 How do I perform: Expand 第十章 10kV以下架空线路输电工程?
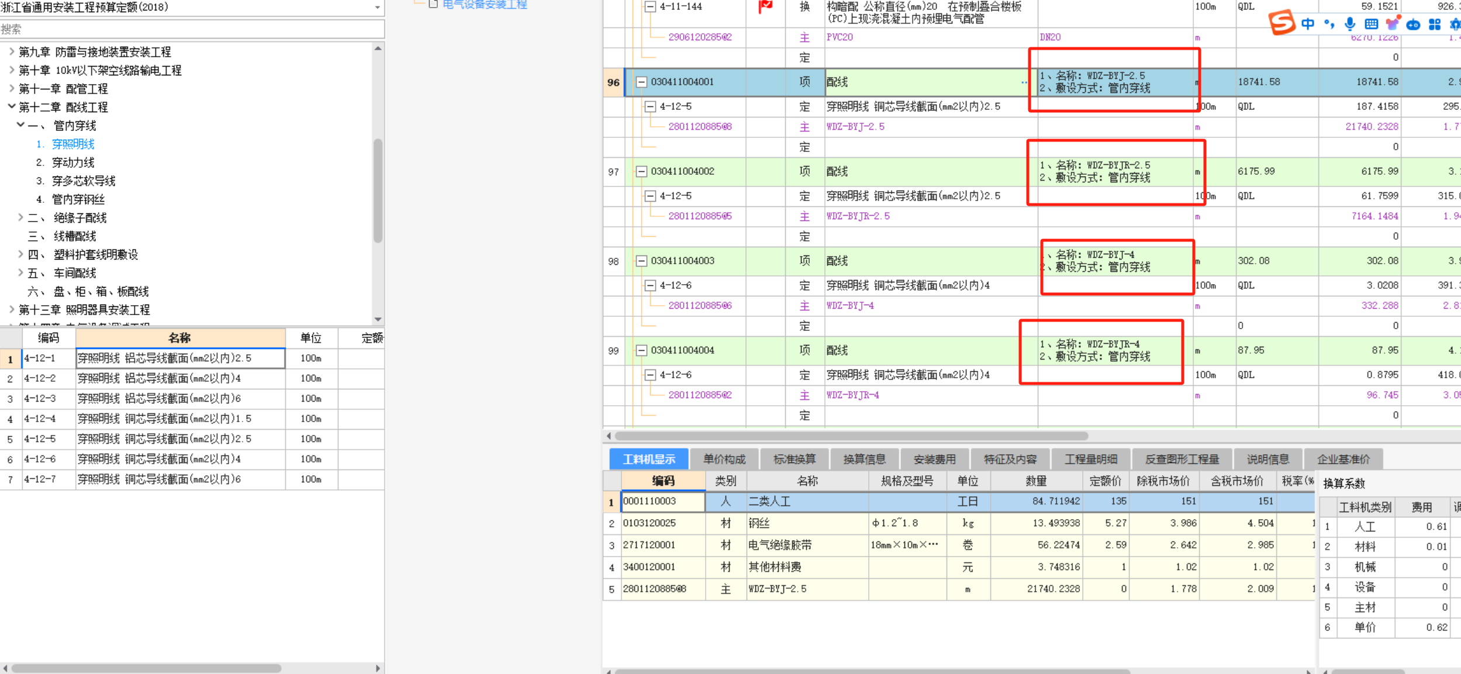click(x=12, y=70)
